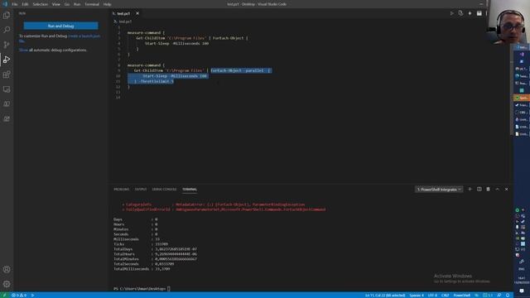The width and height of the screenshot is (530, 298).
Task: Open the Search view in activity bar
Action: [x=7, y=30]
